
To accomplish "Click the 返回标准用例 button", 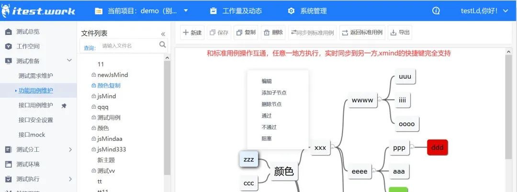I will click(362, 33).
